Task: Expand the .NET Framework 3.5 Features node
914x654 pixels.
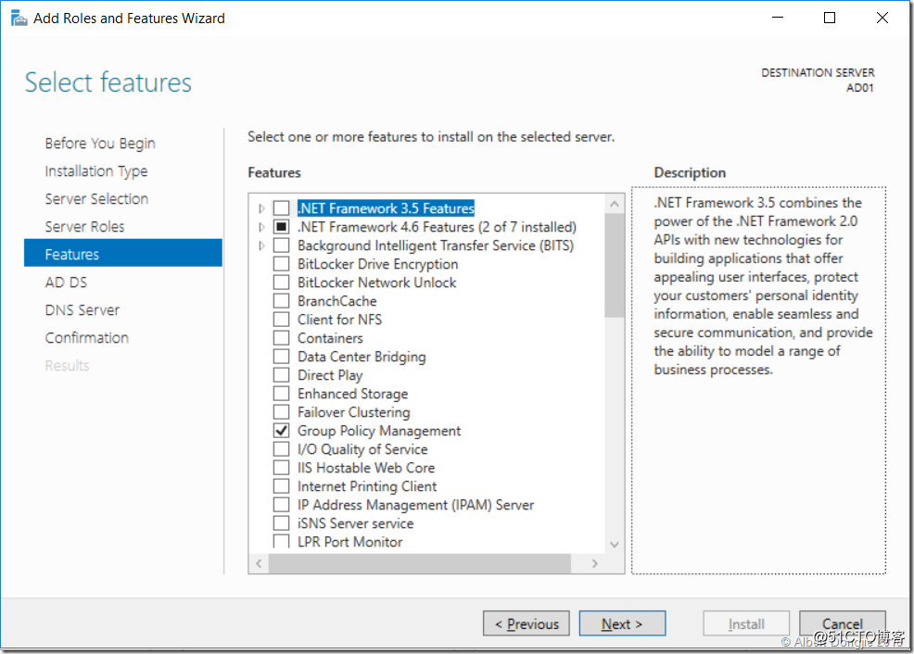Action: click(x=261, y=208)
